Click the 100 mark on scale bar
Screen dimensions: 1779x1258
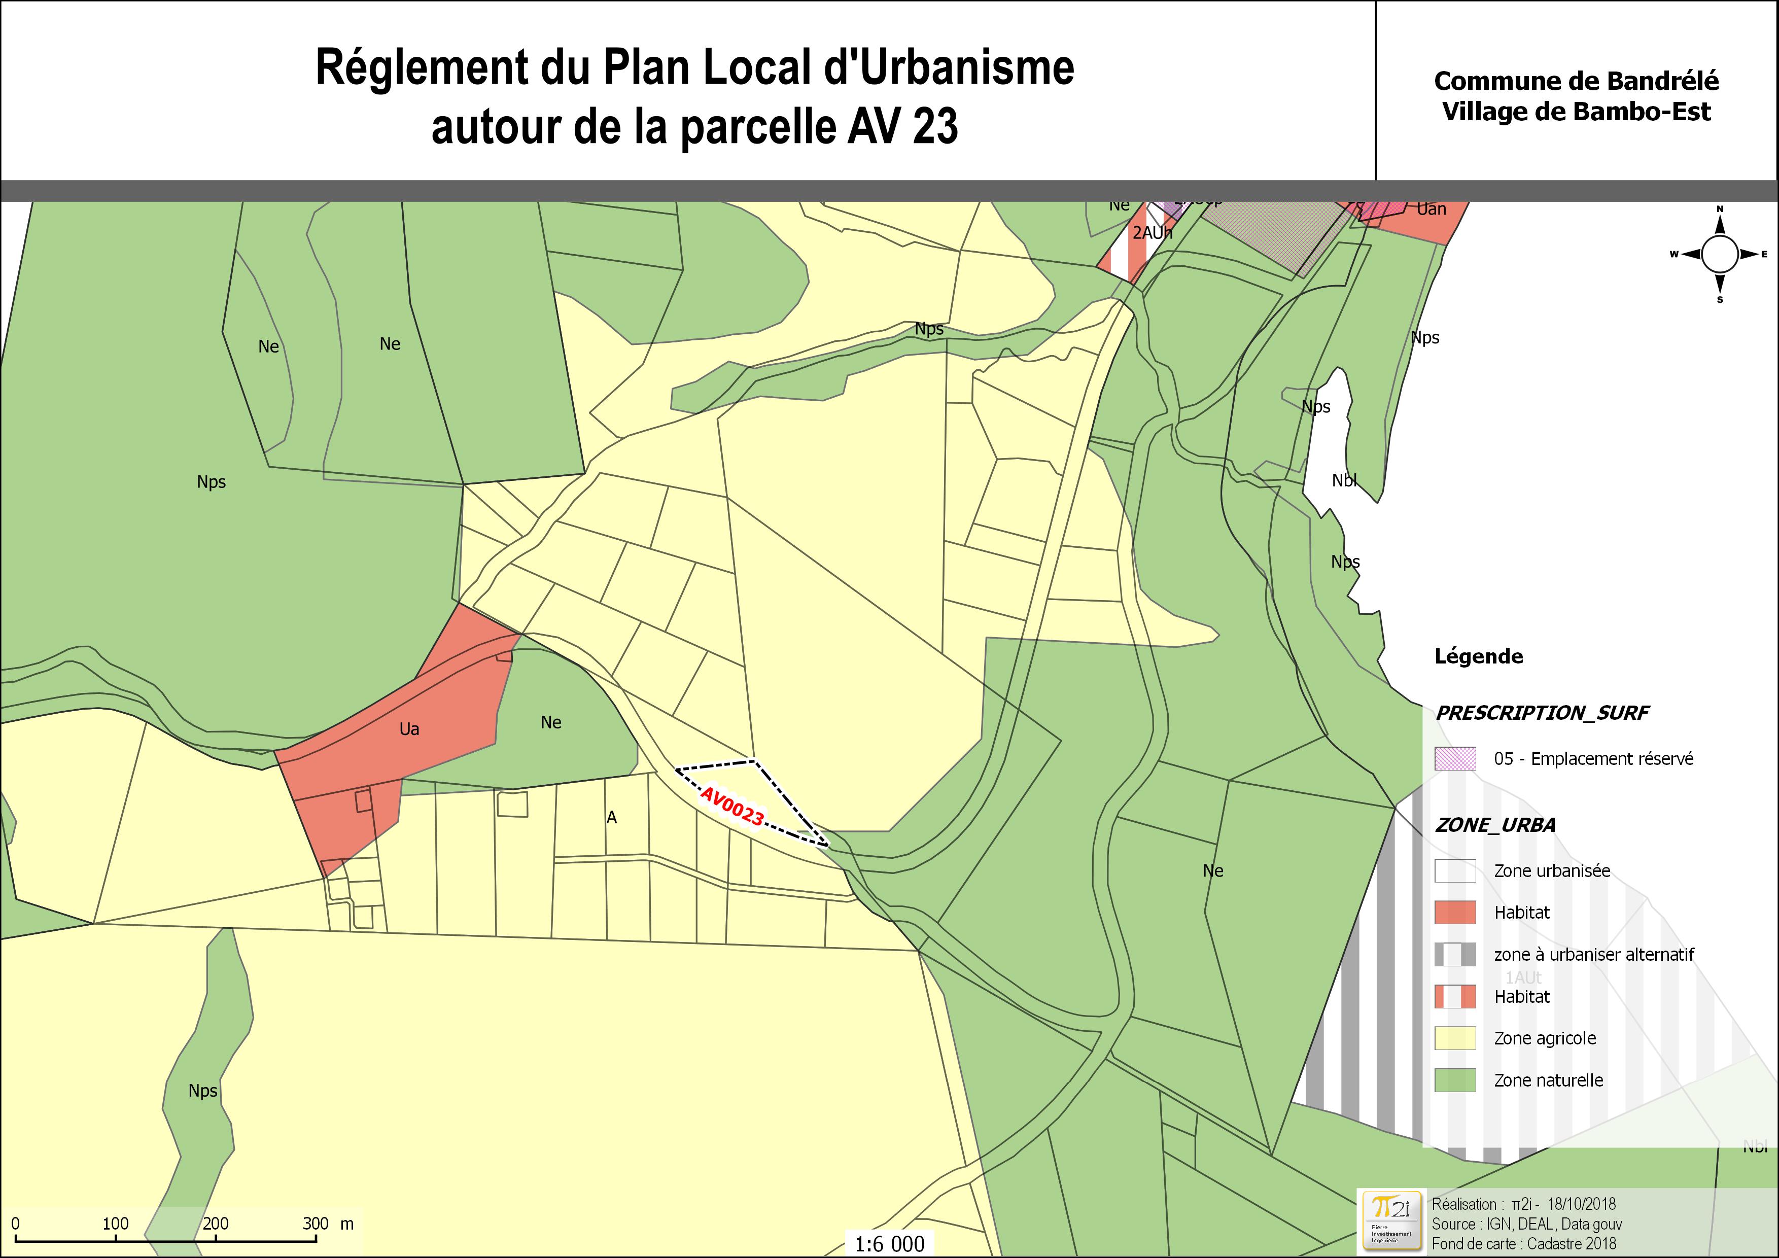pyautogui.click(x=116, y=1224)
